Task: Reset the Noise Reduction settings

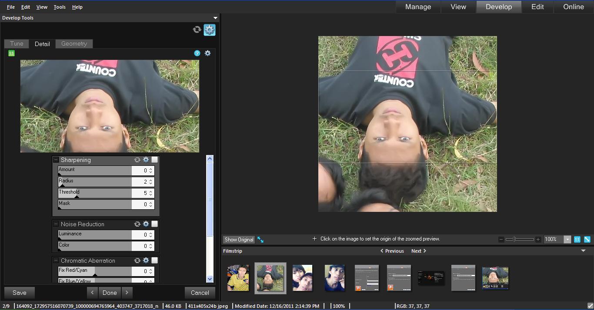Action: click(137, 224)
